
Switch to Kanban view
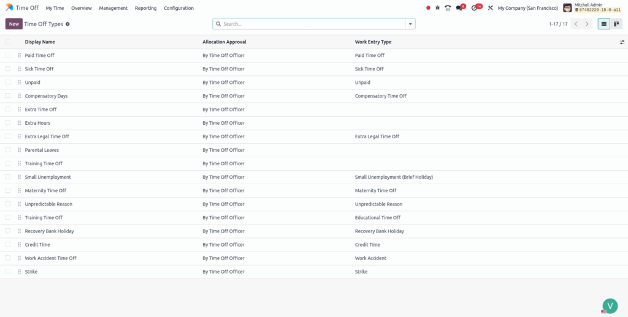click(x=617, y=24)
